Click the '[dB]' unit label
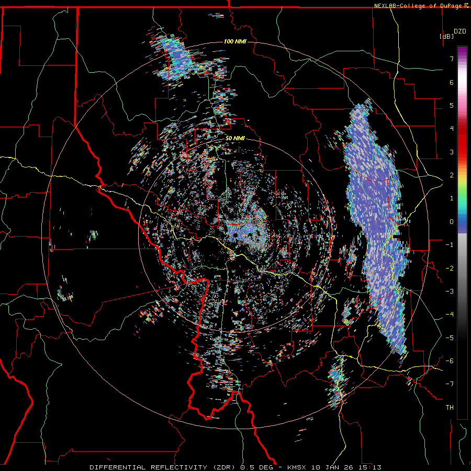 point(447,36)
